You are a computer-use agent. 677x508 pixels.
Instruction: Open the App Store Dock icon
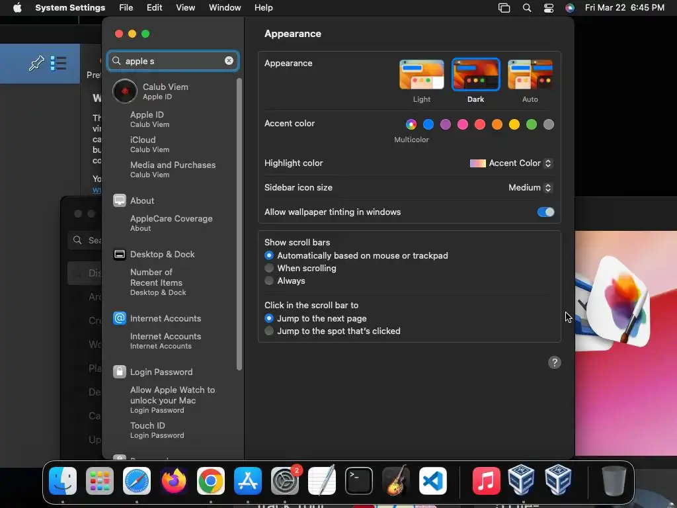click(248, 481)
